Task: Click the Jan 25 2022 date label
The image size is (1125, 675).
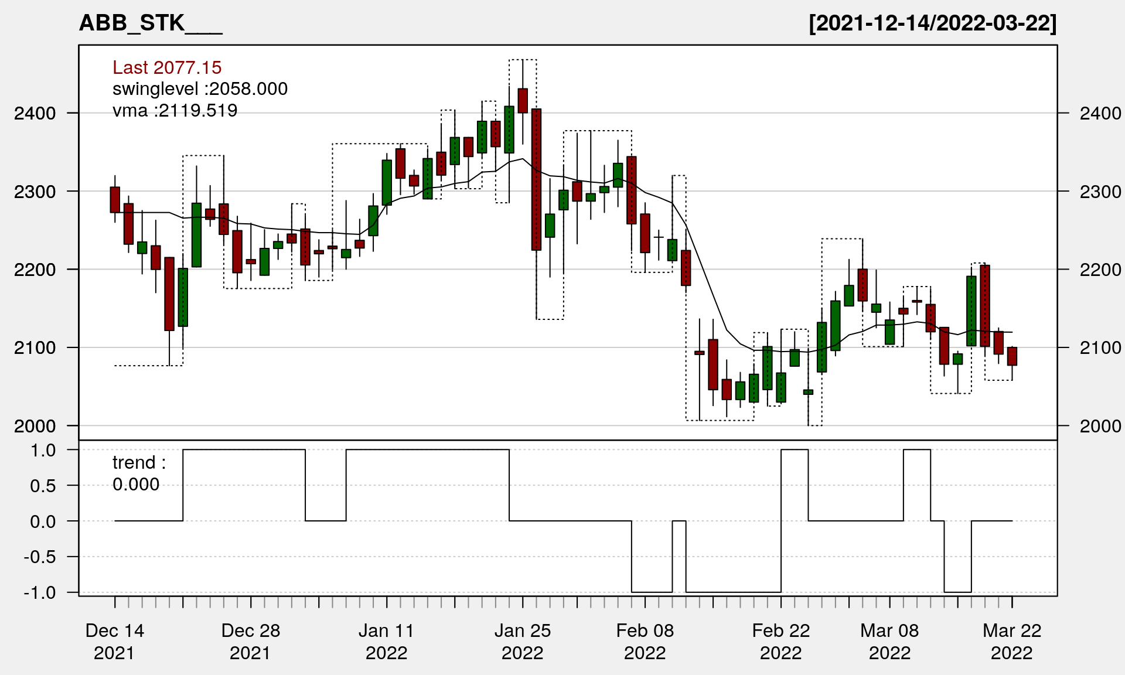Action: click(x=523, y=642)
